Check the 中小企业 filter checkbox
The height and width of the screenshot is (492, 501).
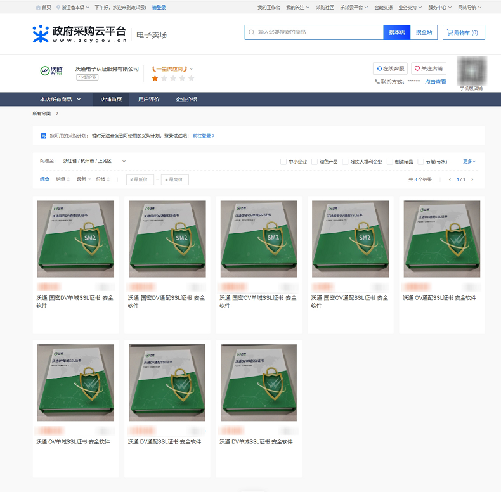[x=283, y=162]
